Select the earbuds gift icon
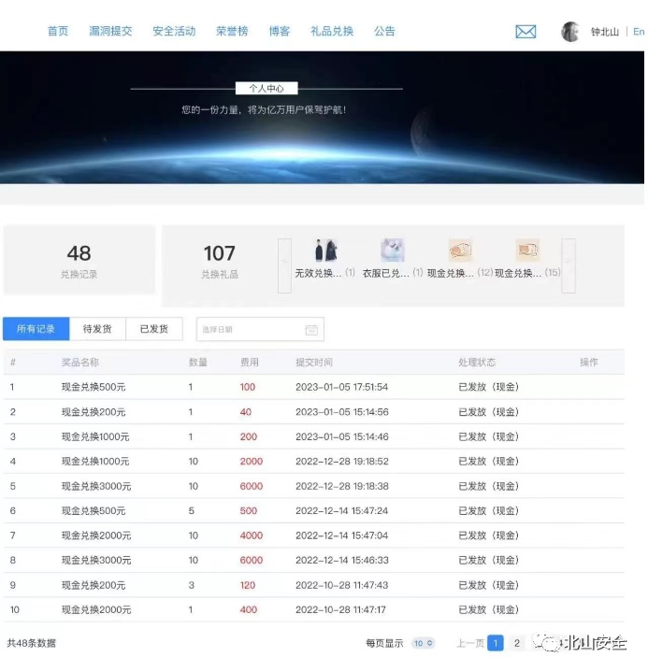Screen dimensions: 648x671 (393, 250)
